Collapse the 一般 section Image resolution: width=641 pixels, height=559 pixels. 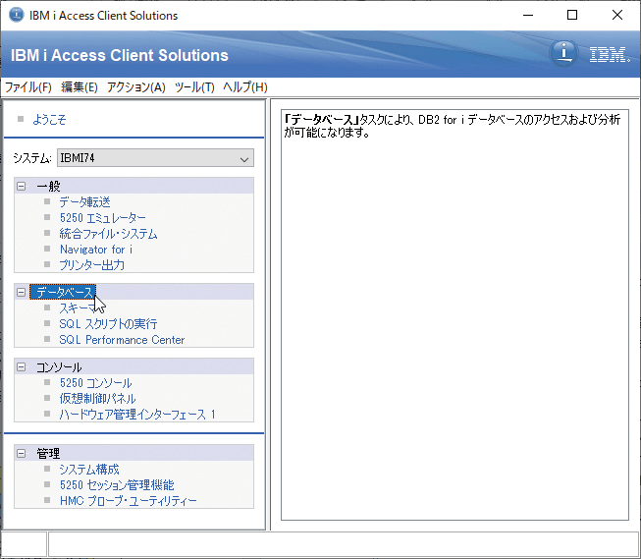(x=22, y=186)
